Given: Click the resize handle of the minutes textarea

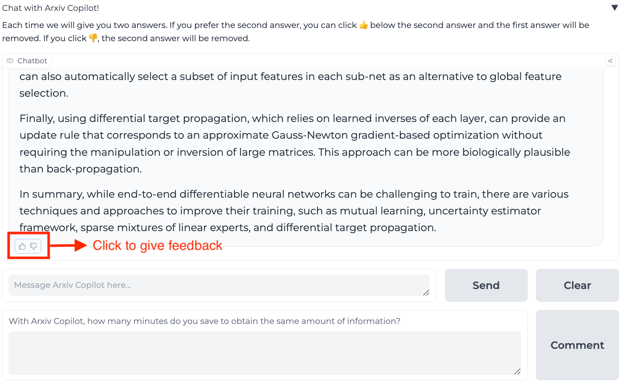Looking at the screenshot, I should [518, 371].
